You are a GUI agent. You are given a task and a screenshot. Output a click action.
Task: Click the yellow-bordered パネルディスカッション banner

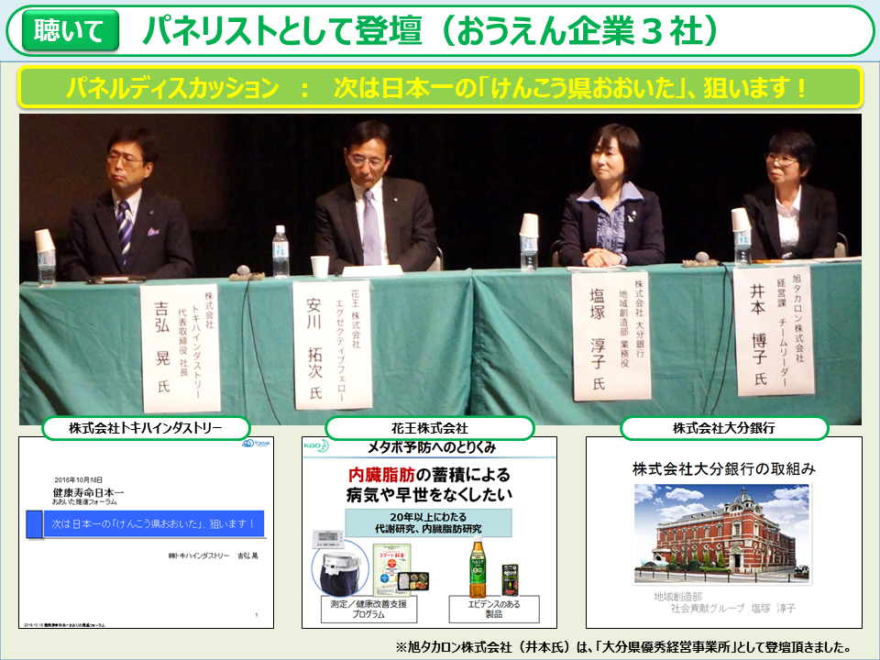(x=440, y=87)
